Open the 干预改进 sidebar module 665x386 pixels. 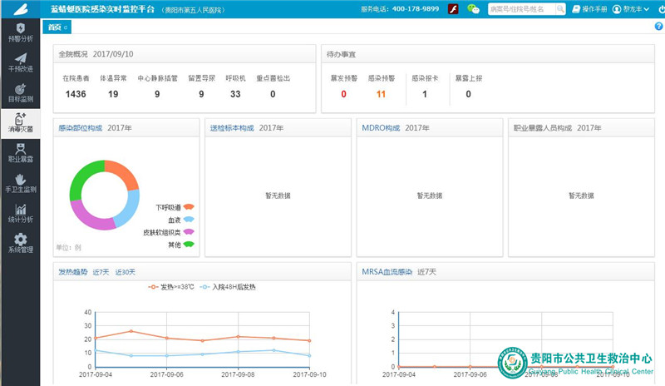[20, 62]
